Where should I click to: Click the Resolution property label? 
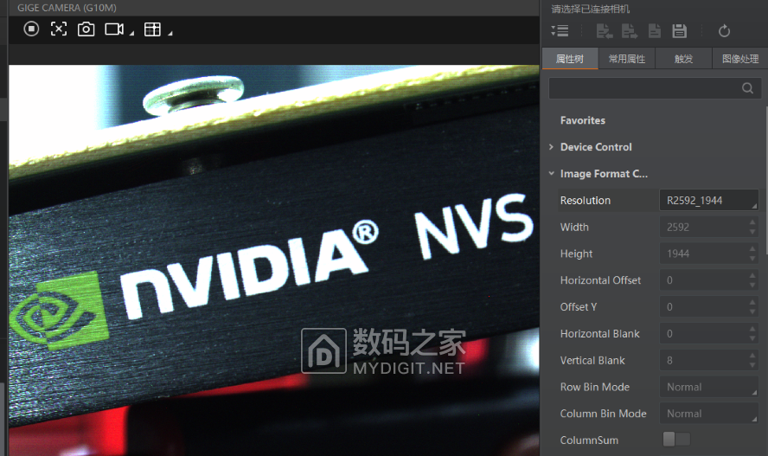(586, 201)
